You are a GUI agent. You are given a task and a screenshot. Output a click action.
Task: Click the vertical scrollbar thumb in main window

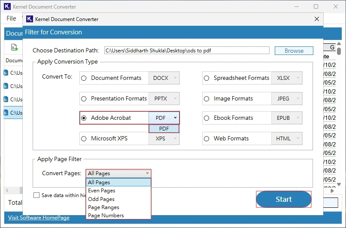coord(339,51)
